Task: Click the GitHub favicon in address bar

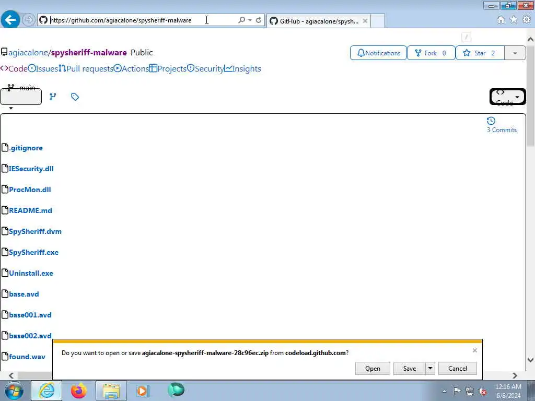Action: (x=43, y=20)
